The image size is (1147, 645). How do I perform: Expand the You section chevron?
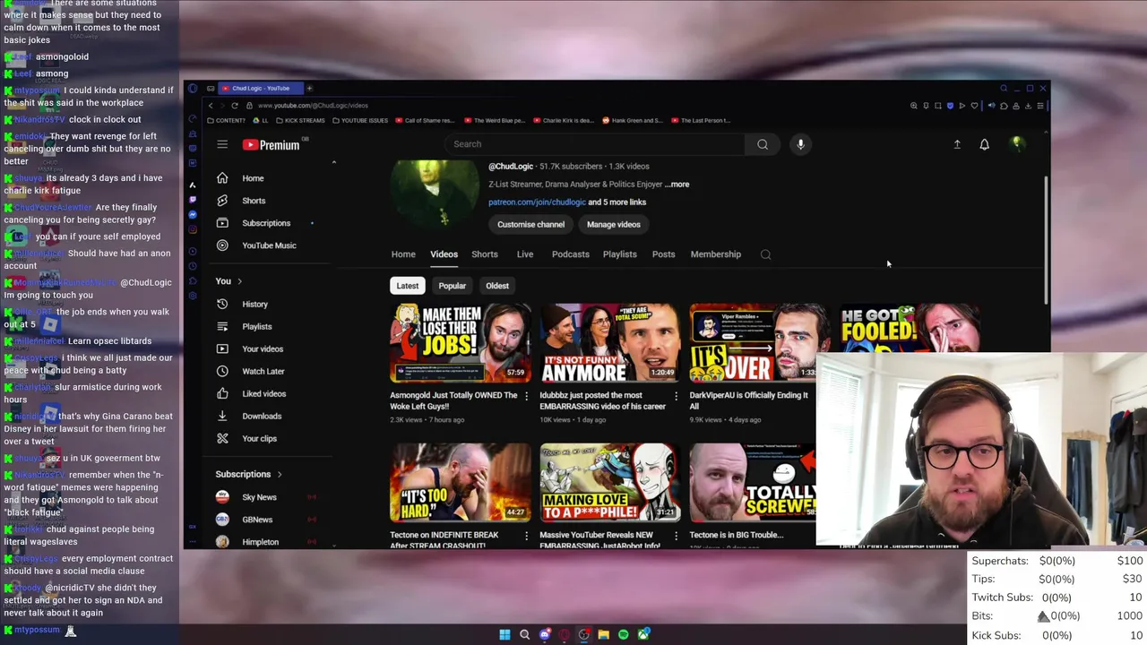click(239, 281)
